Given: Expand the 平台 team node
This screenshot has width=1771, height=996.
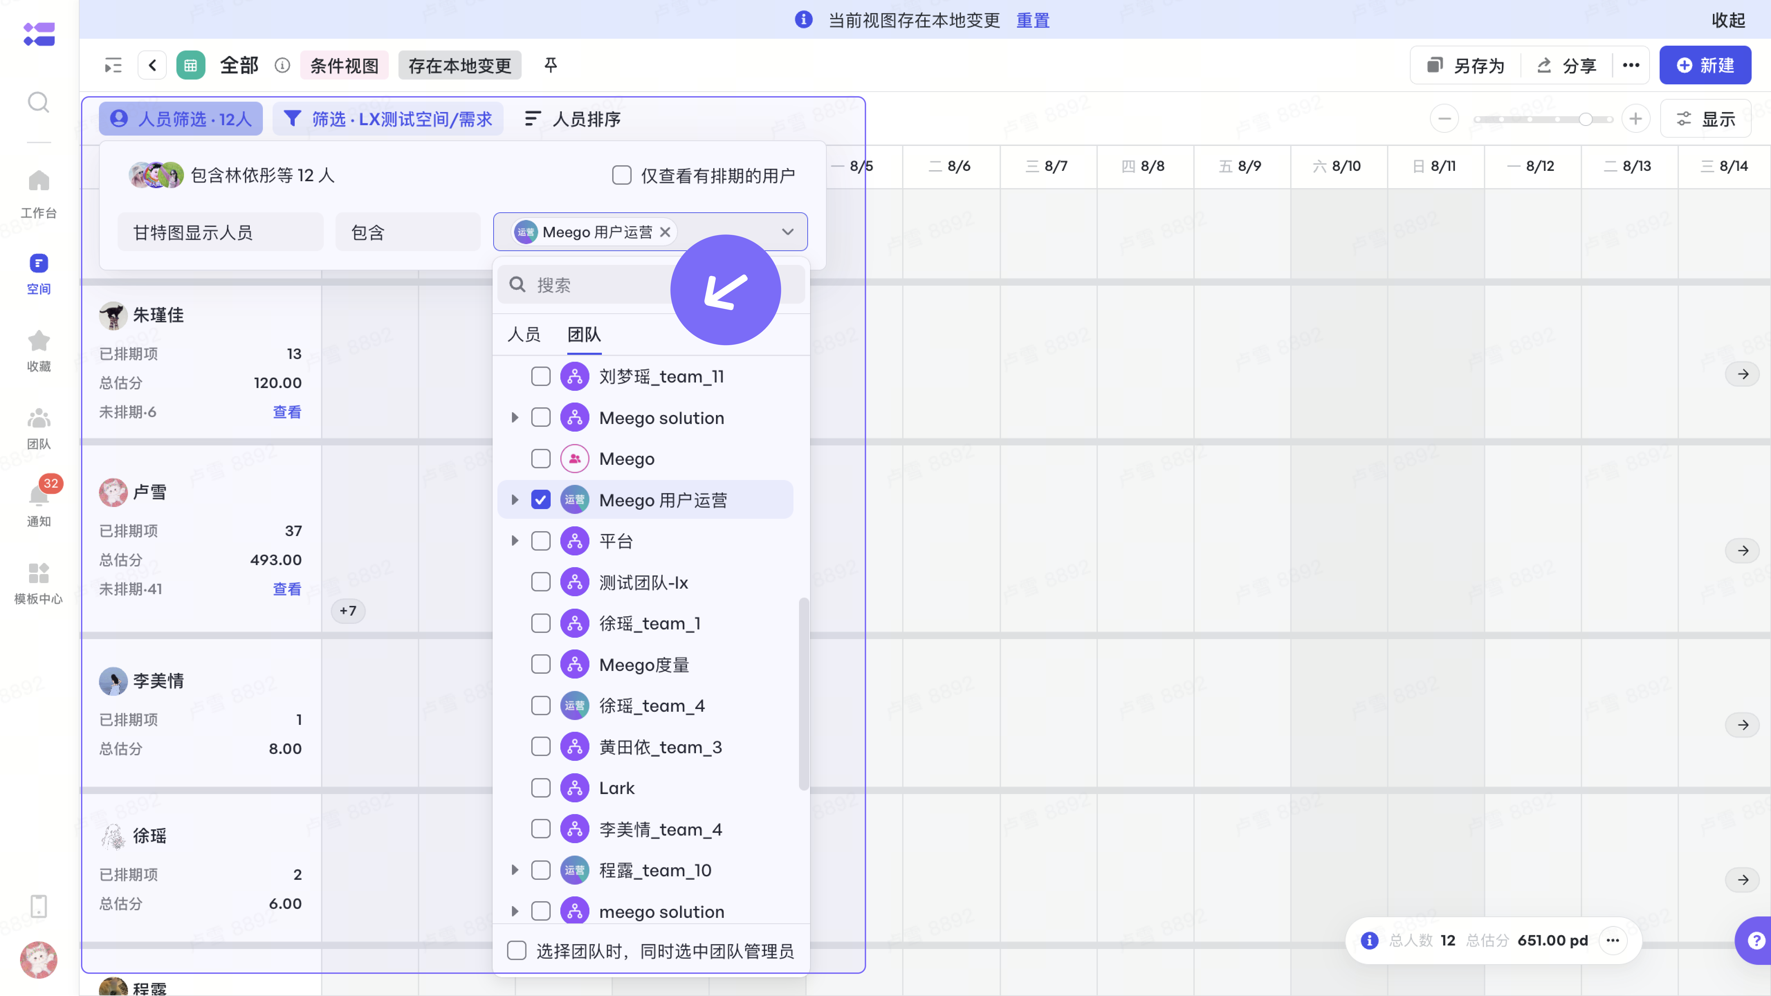Looking at the screenshot, I should coord(514,541).
